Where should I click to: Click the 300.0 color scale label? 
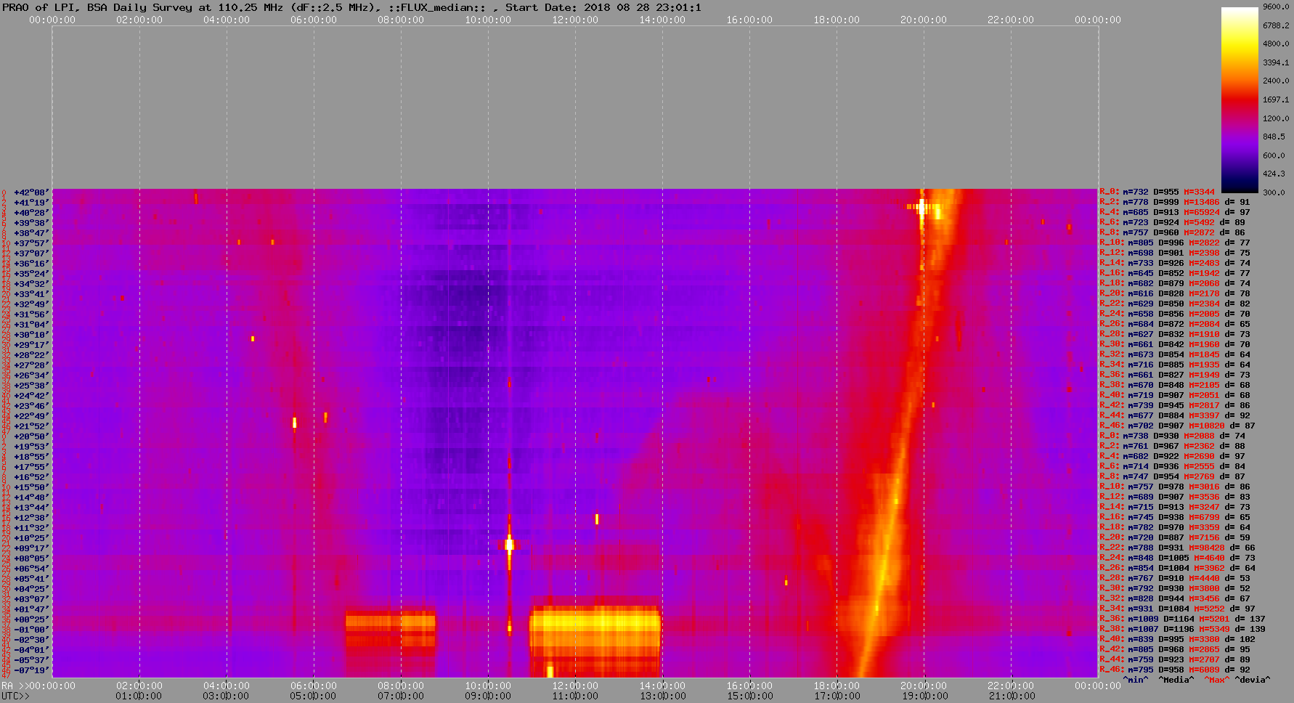click(x=1274, y=192)
